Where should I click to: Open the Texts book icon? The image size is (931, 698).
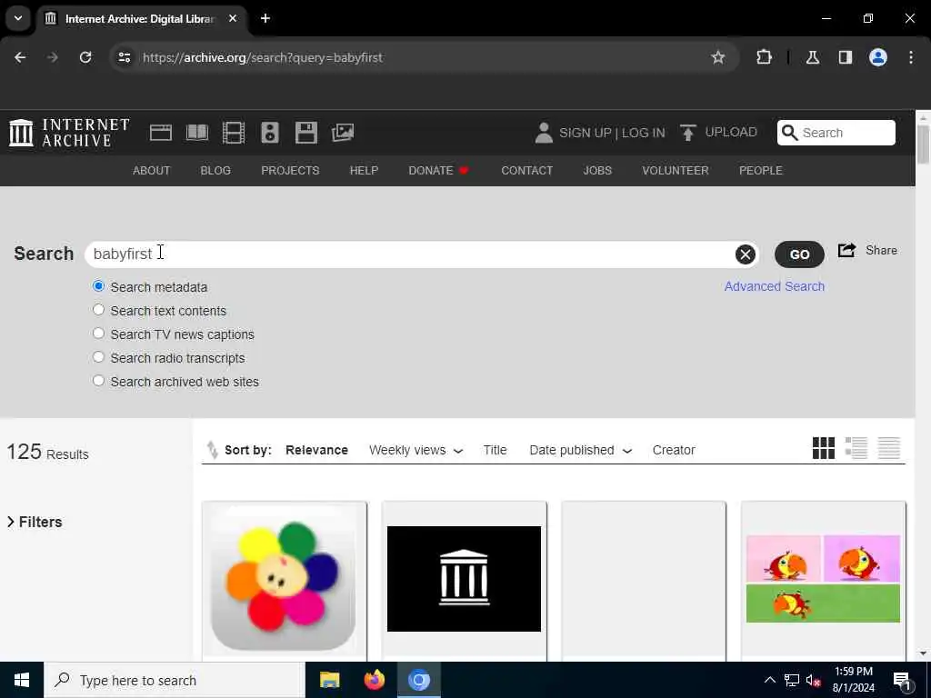point(197,133)
